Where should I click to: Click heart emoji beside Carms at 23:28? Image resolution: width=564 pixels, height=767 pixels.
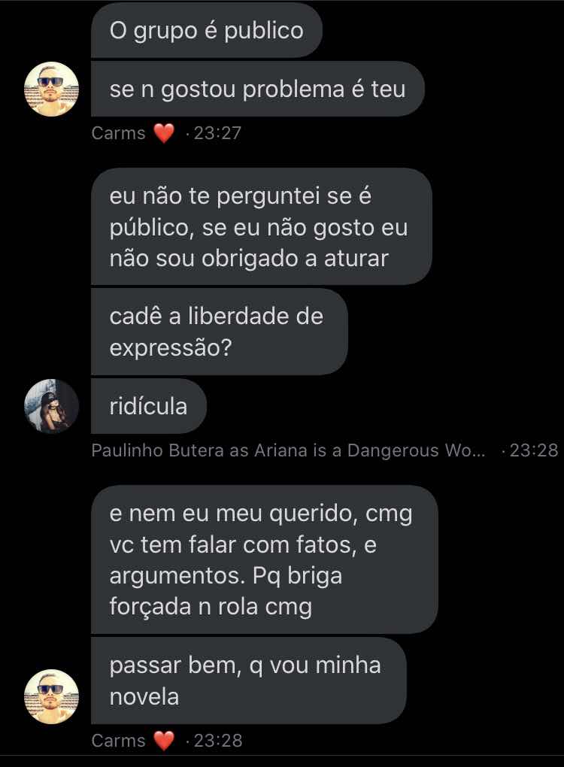pos(164,741)
